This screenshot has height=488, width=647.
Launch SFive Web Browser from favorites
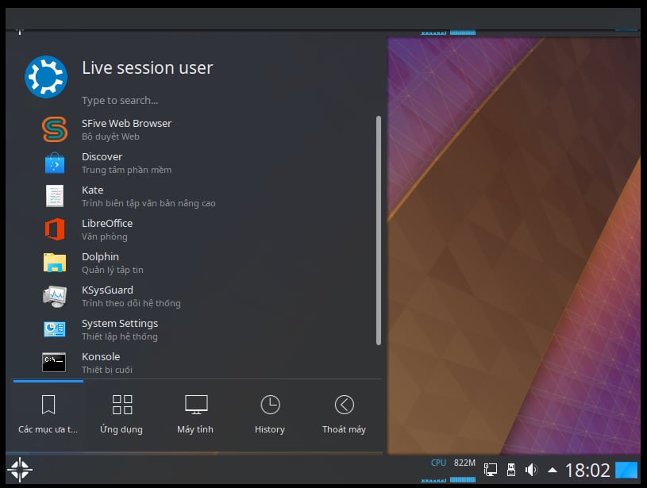127,129
